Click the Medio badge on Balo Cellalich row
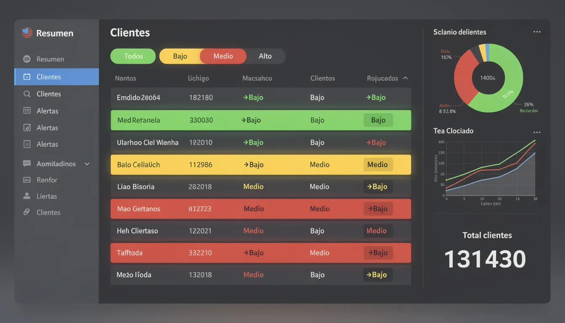Image resolution: width=565 pixels, height=323 pixels. (x=378, y=164)
